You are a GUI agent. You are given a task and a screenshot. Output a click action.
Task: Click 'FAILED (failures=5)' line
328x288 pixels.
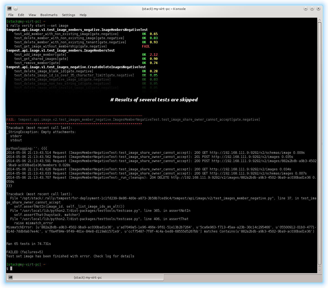tap(25, 252)
